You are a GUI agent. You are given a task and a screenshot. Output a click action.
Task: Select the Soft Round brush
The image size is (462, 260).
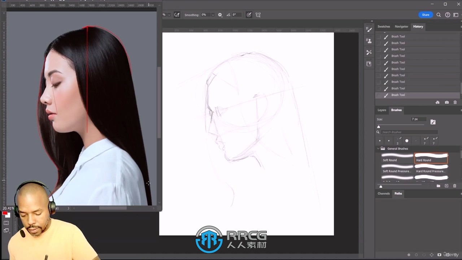397,158
